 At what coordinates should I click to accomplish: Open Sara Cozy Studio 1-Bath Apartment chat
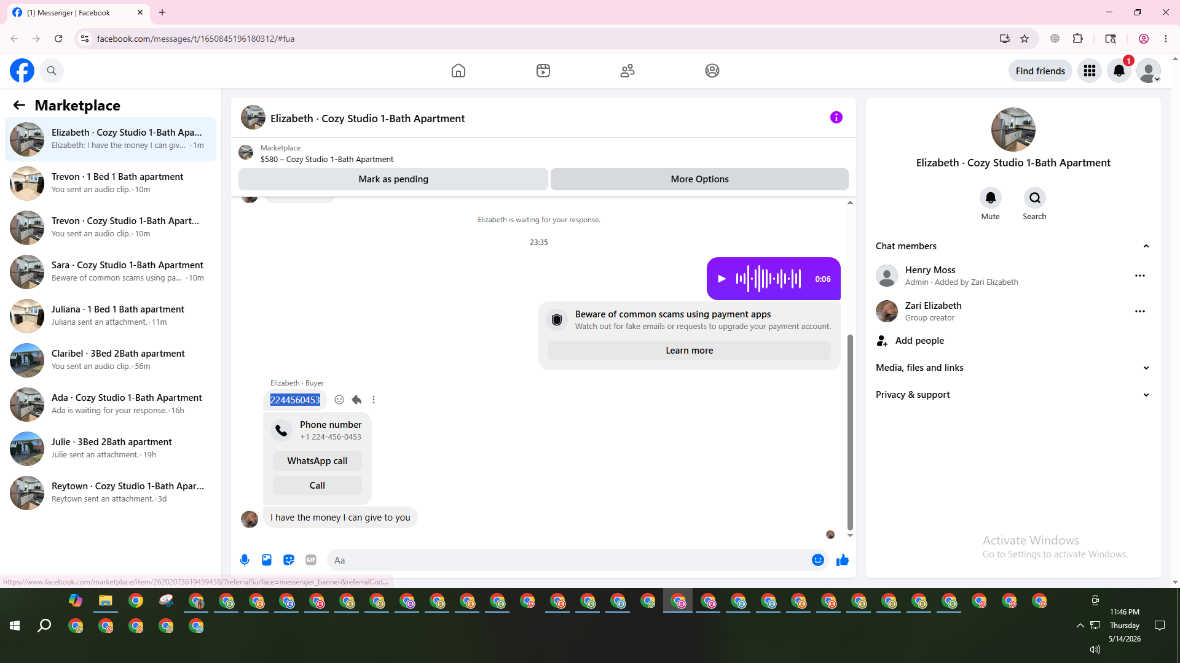point(111,272)
